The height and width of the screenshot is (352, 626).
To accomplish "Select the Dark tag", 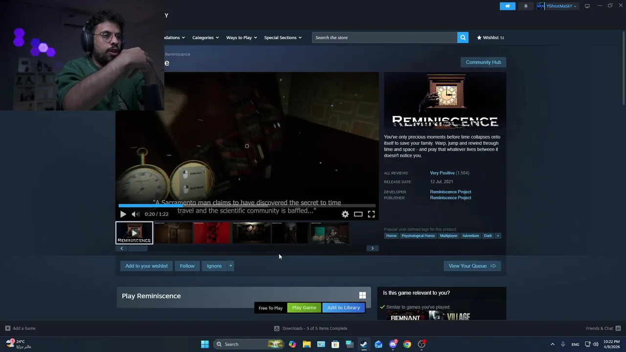I will pos(488,236).
